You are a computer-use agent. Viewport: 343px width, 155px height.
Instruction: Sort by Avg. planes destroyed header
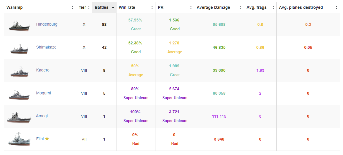tap(308, 7)
